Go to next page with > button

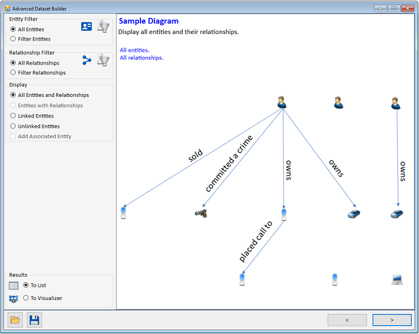pyautogui.click(x=392, y=320)
